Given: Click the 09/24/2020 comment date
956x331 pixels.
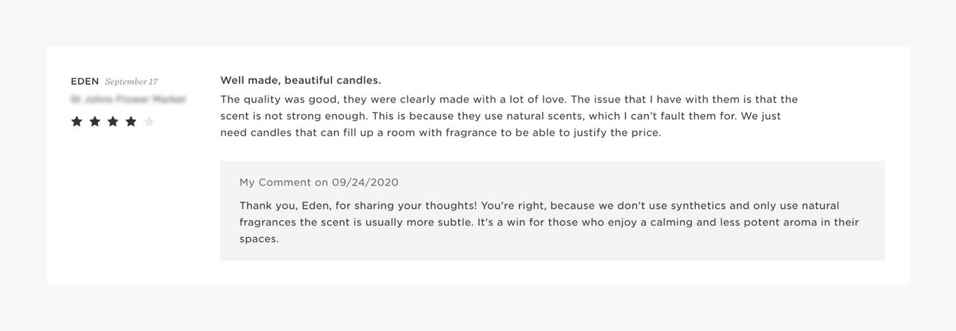Looking at the screenshot, I should (365, 182).
